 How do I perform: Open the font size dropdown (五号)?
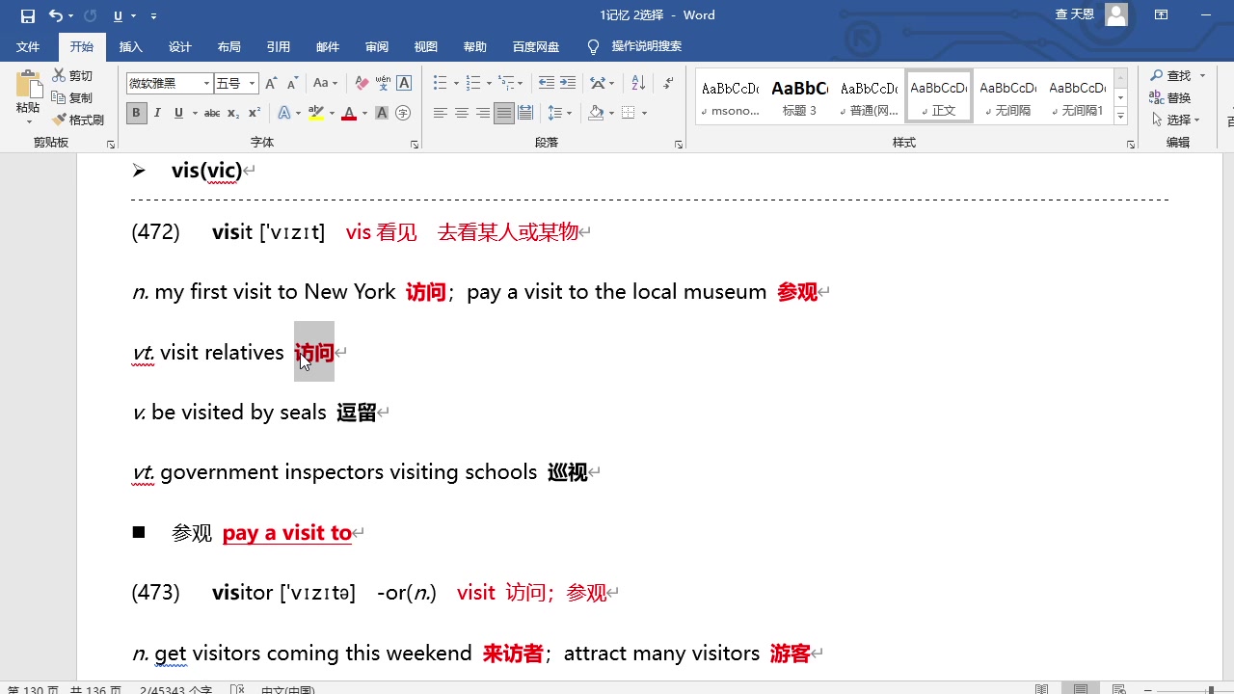coord(253,84)
